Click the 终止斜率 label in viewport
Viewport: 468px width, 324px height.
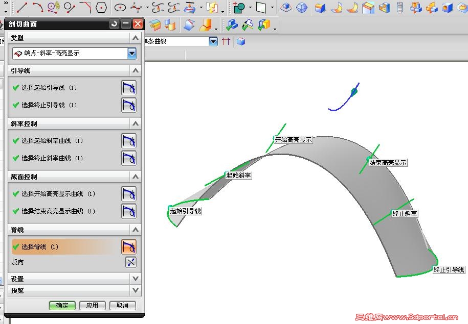(405, 213)
